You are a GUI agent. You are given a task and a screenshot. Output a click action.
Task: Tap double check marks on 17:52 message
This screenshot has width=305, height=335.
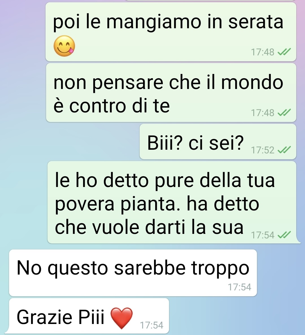click(284, 150)
